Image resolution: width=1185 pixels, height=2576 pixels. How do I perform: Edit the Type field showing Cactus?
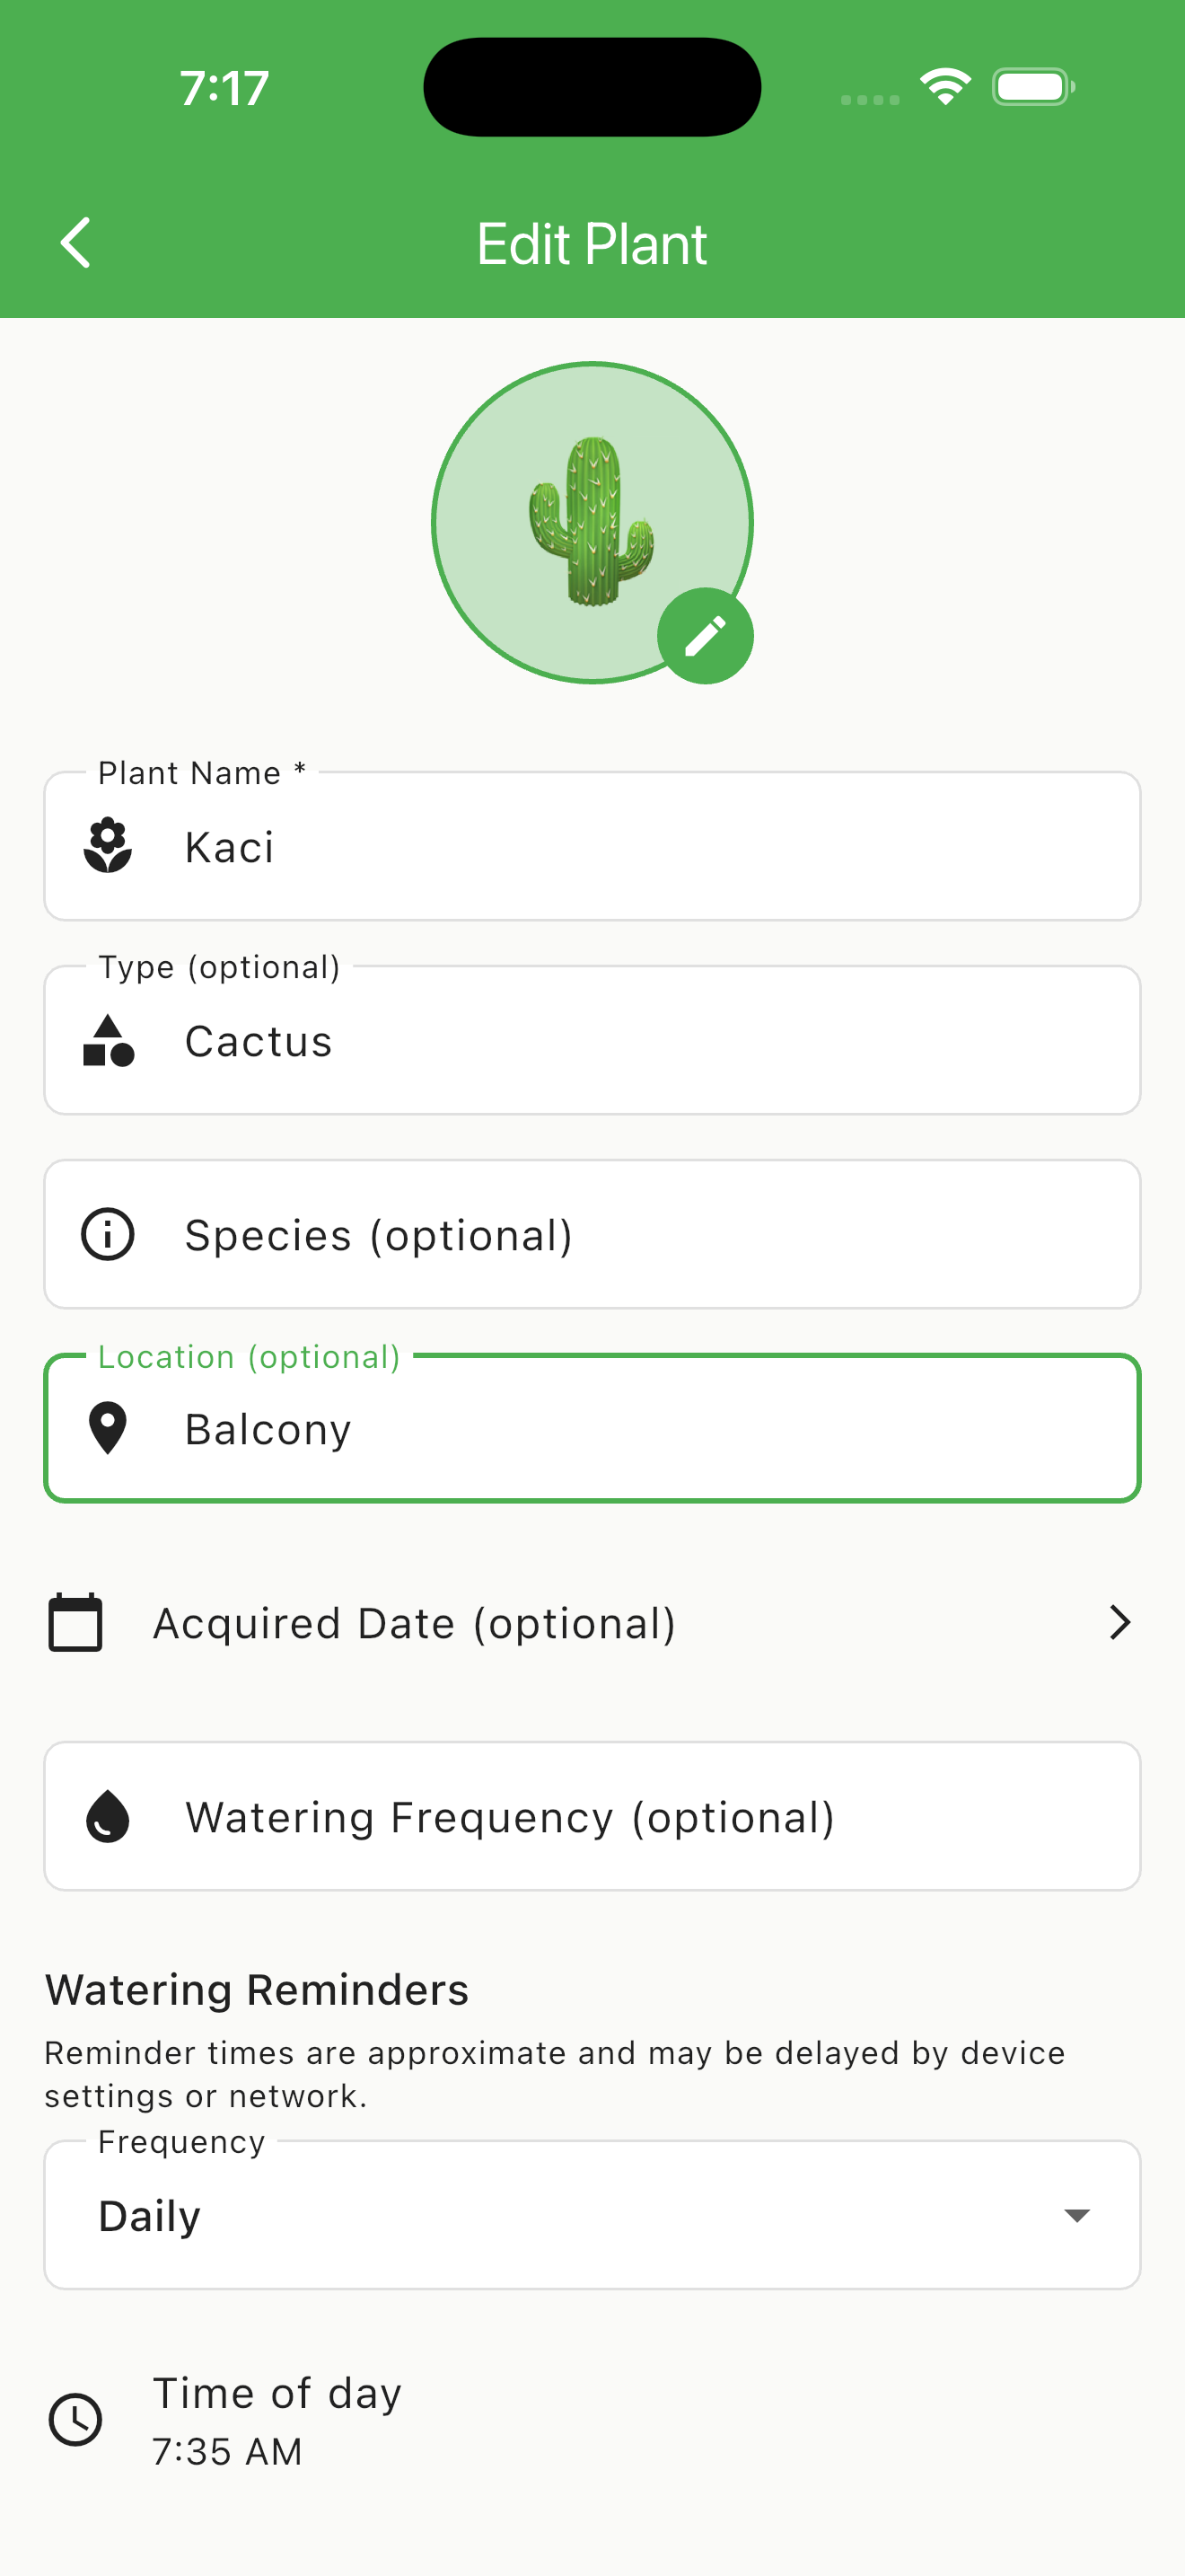click(x=639, y=1041)
